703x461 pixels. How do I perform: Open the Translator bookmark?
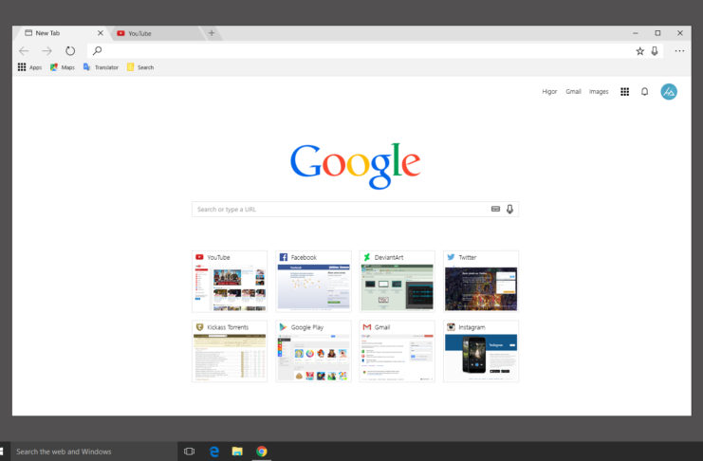[101, 67]
